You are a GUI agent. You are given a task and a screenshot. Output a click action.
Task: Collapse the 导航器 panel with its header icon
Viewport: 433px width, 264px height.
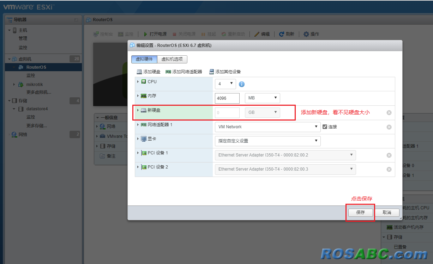point(76,20)
